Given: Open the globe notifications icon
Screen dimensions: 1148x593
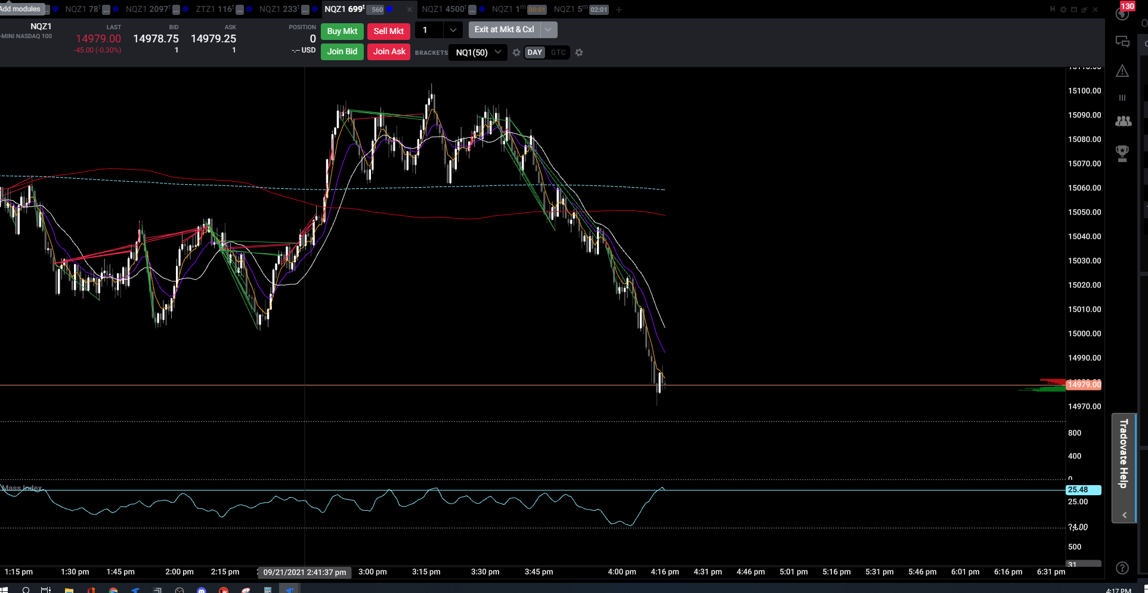Looking at the screenshot, I should [1122, 14].
